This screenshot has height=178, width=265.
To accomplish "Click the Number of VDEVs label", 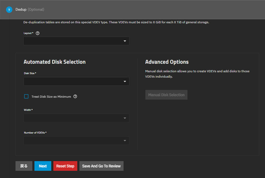I will click(x=35, y=133).
